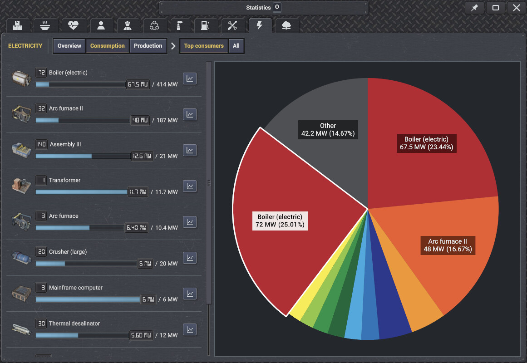The width and height of the screenshot is (527, 363).
Task: Show chart for Crusher (large) row
Action: [190, 258]
